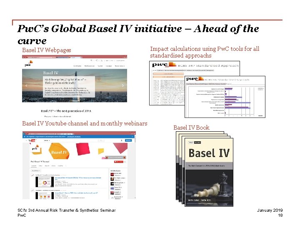The image size is (300, 225).
Task: Click the blue button in YouTube header top right
Action: coord(128,140)
